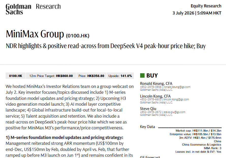
Task: Click analyst name 'Lincoln Kong, CFA'
Action: click(x=155, y=96)
